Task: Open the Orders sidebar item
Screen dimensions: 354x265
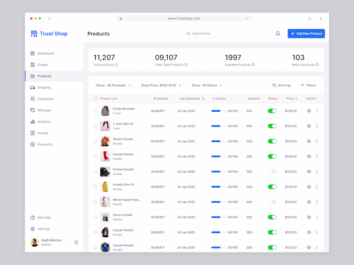Action: click(54, 64)
